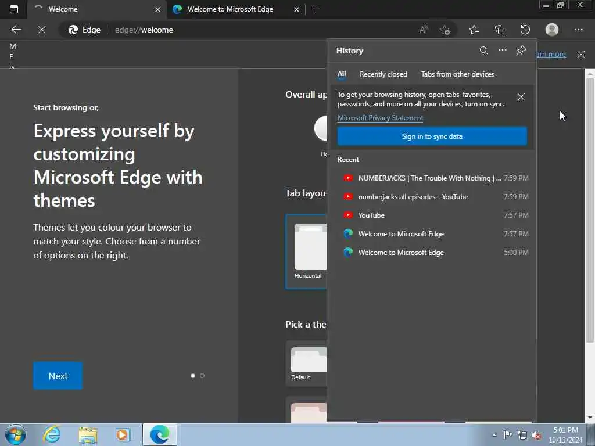This screenshot has height=446, width=595.
Task: Dismiss the sync message in History
Action: tap(521, 97)
